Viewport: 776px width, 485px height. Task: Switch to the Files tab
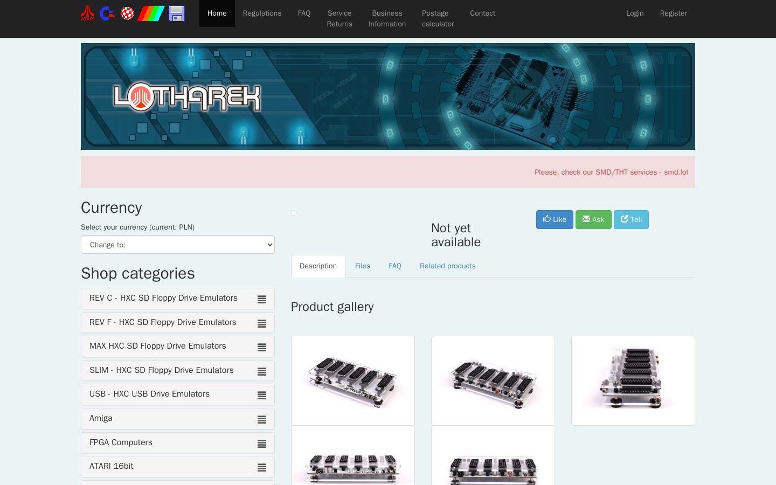pyautogui.click(x=363, y=266)
